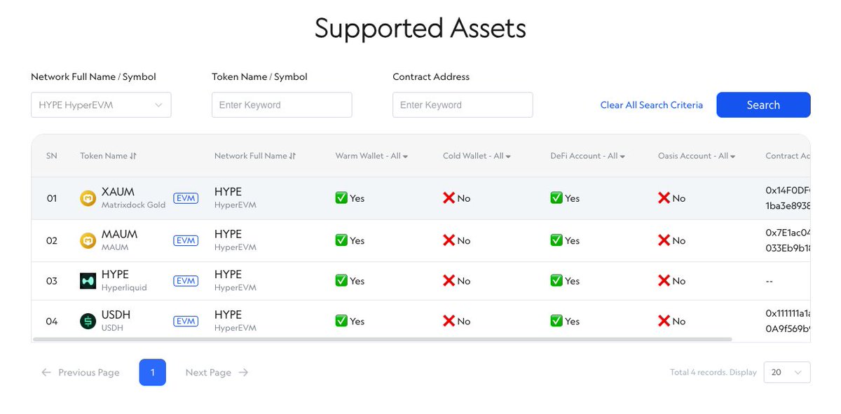Image resolution: width=841 pixels, height=414 pixels.
Task: Click XAUM DeFi Account green check Yes
Action: coord(565,198)
